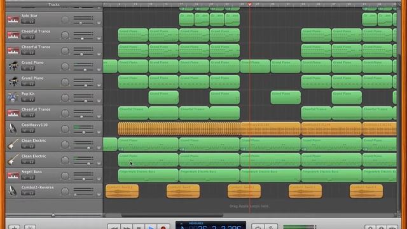Click the master volume slider
Image resolution: width=407 pixels, height=229 pixels.
pos(300,227)
